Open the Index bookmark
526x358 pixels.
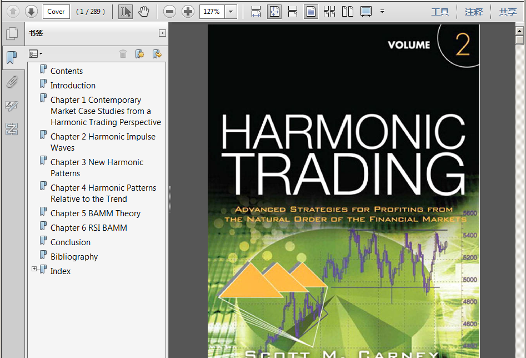[x=61, y=271]
